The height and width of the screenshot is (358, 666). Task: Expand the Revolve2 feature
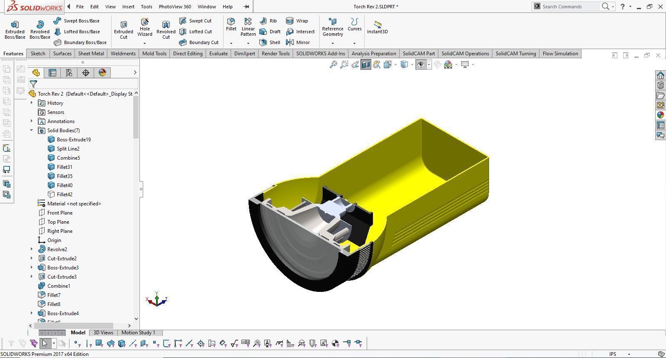point(32,249)
